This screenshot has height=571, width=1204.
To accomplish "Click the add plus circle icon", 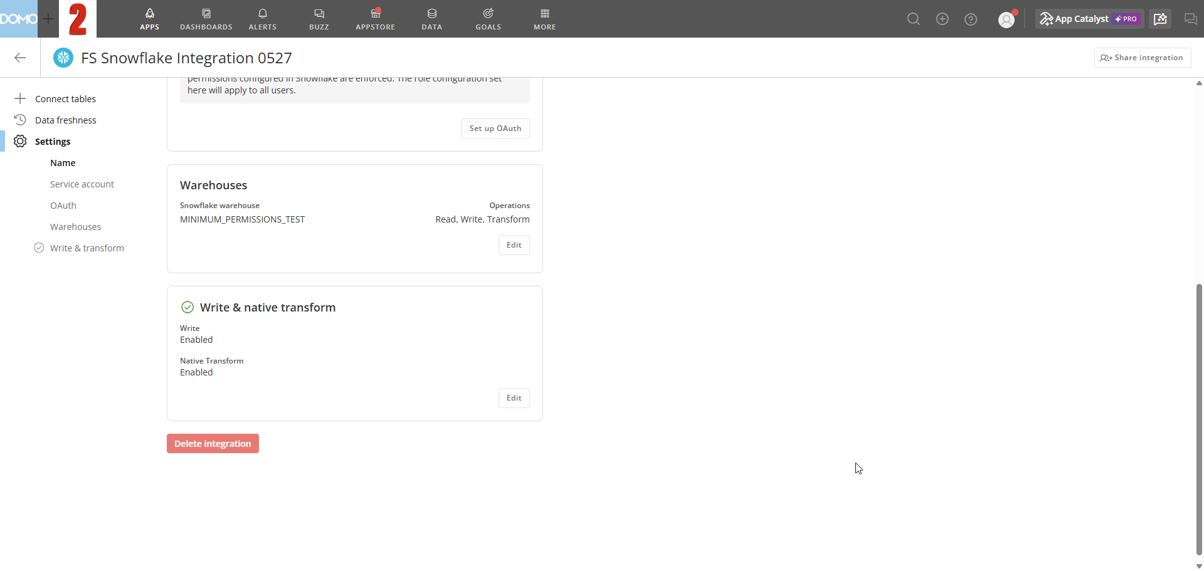I will tap(942, 19).
